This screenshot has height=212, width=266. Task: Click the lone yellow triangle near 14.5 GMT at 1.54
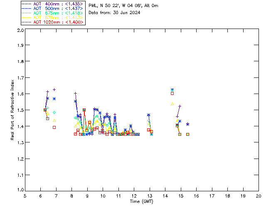click(x=172, y=104)
